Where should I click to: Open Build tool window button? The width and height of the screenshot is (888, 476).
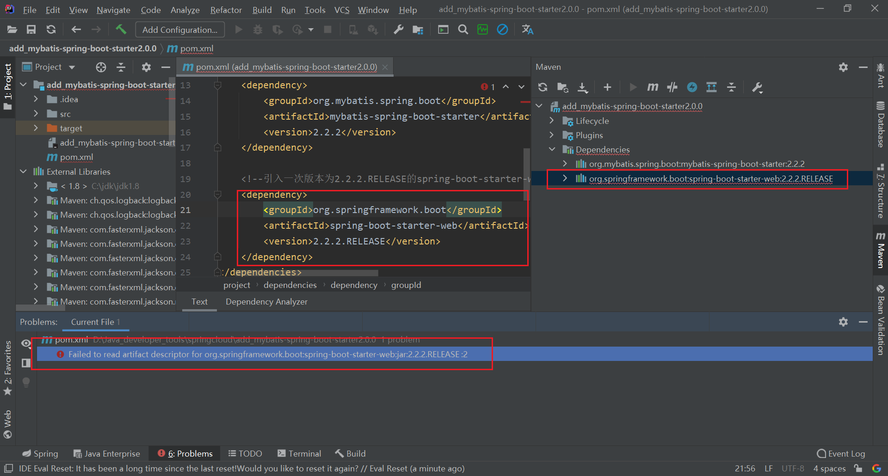350,454
